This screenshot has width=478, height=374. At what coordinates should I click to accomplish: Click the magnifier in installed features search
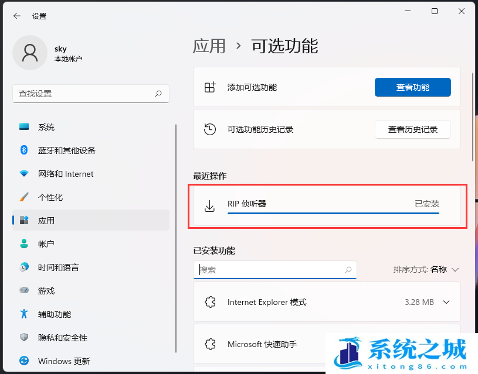pos(348,270)
